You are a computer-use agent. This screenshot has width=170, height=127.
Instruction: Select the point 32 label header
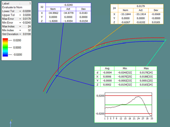(x=42, y=7)
